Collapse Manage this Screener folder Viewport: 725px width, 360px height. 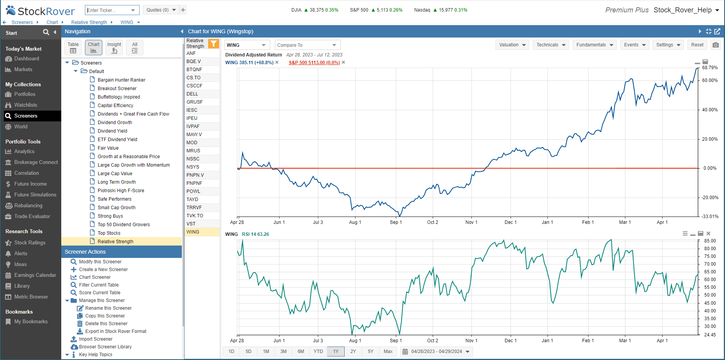click(x=67, y=300)
